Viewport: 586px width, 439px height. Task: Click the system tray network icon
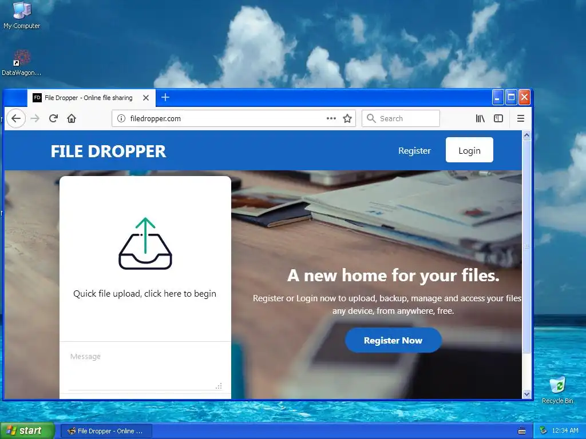pos(544,431)
